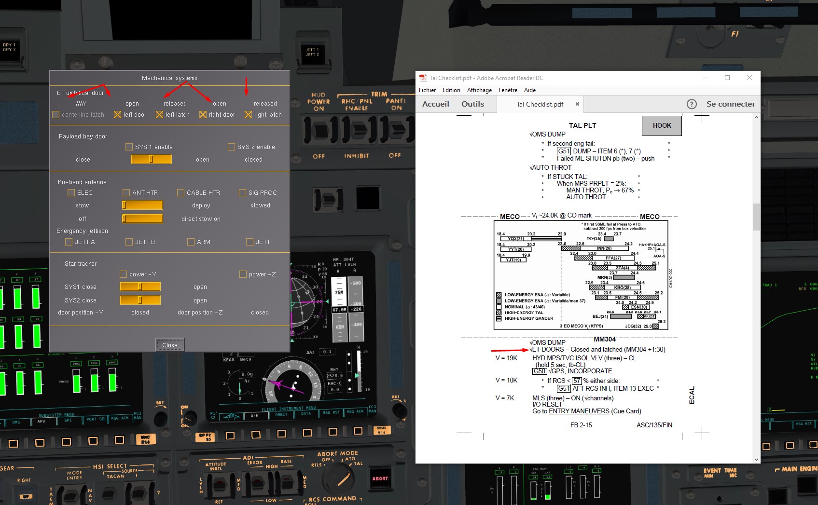Switch to the Accueil tab
The width and height of the screenshot is (818, 505).
point(436,104)
